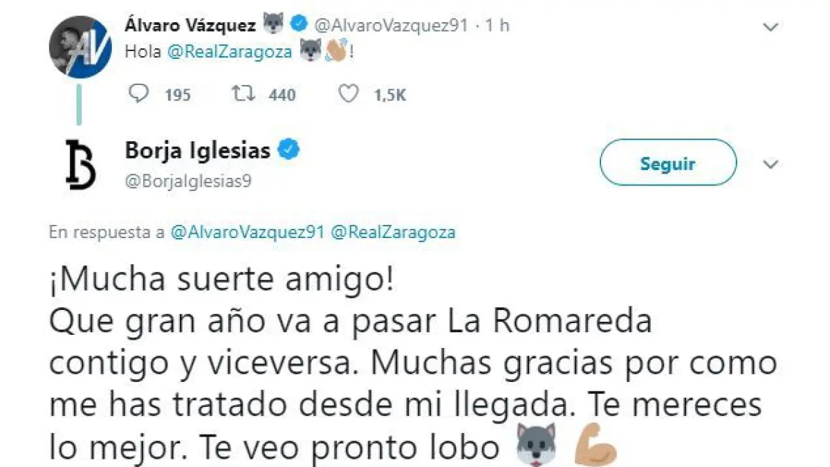Viewport: 830px width, 467px height.
Task: Open @RealZaragoza link in reply line
Action: pos(393,232)
